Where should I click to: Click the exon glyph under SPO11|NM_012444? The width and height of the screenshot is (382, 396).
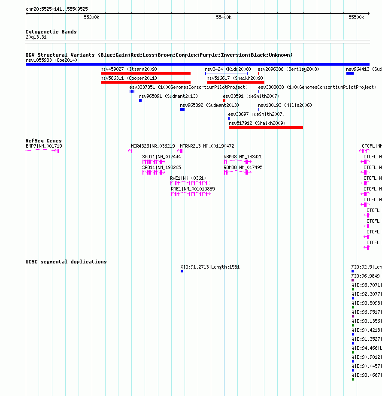[x=154, y=162]
